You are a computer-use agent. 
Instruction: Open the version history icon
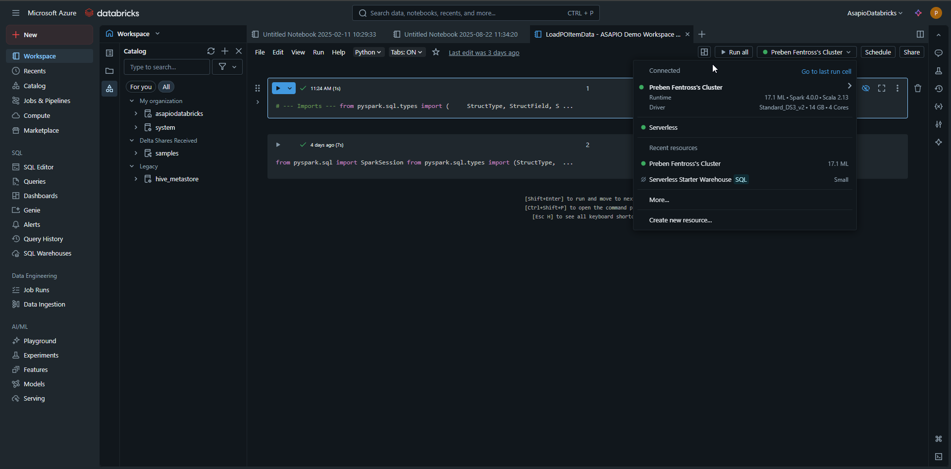[x=939, y=89]
